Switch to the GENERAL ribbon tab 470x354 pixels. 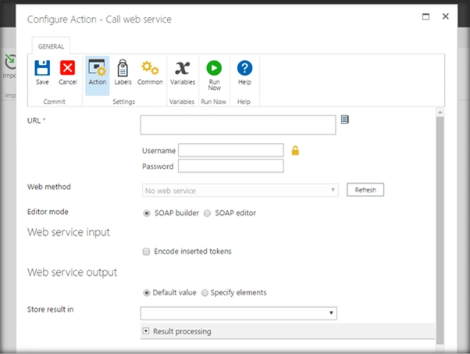coord(51,46)
